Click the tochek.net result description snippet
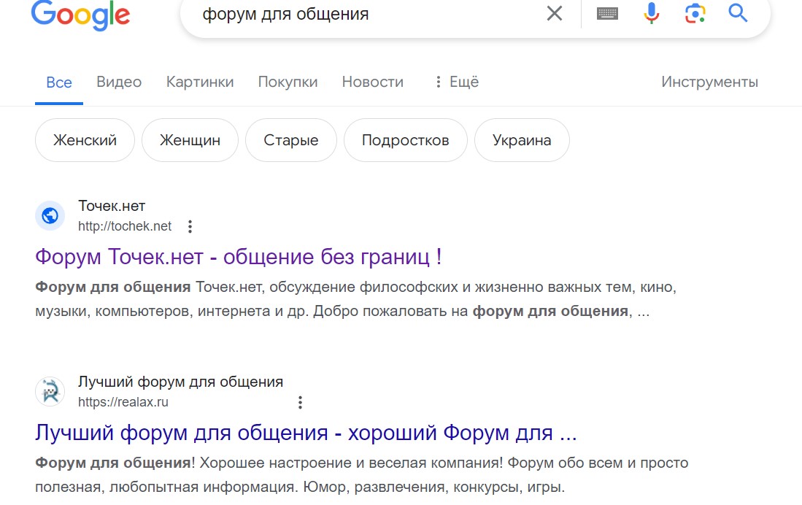The width and height of the screenshot is (802, 505). (355, 298)
